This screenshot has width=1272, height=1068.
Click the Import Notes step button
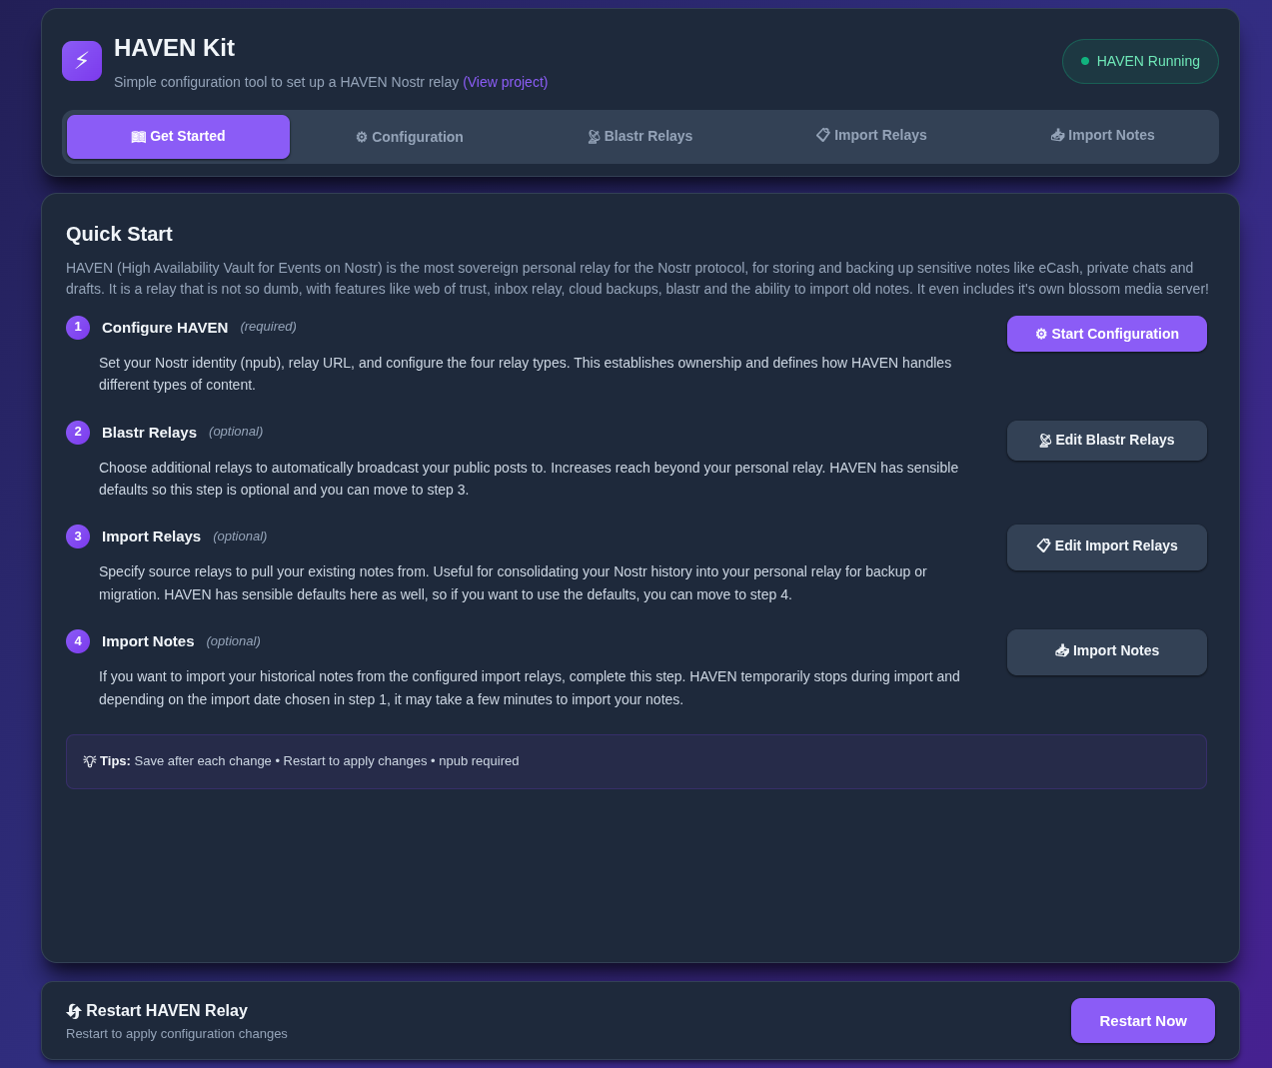pyautogui.click(x=1106, y=651)
